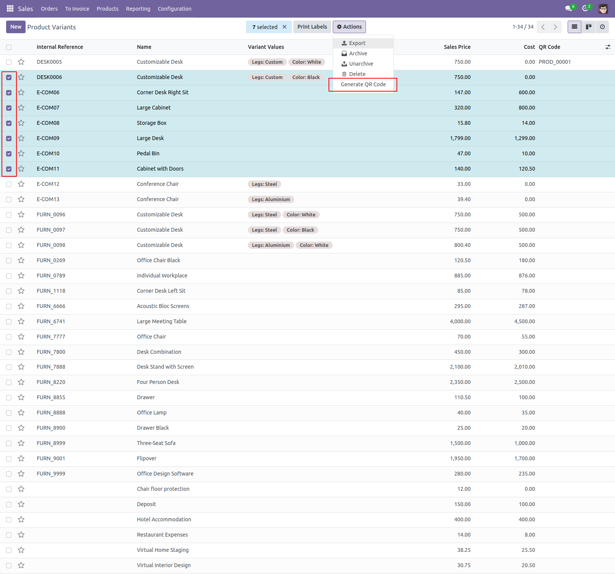The width and height of the screenshot is (615, 574).
Task: Open the Reporting menu
Action: tap(138, 8)
